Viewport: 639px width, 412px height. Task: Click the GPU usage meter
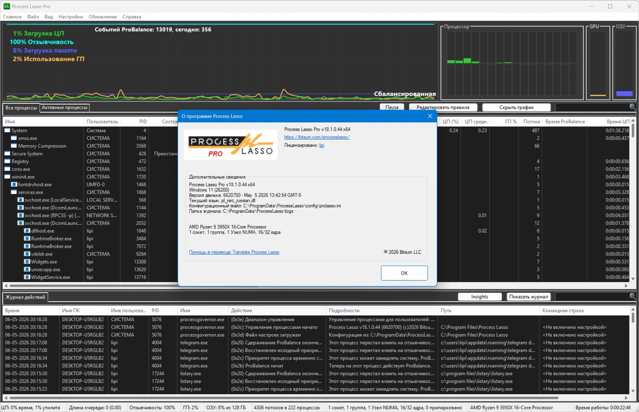click(597, 63)
